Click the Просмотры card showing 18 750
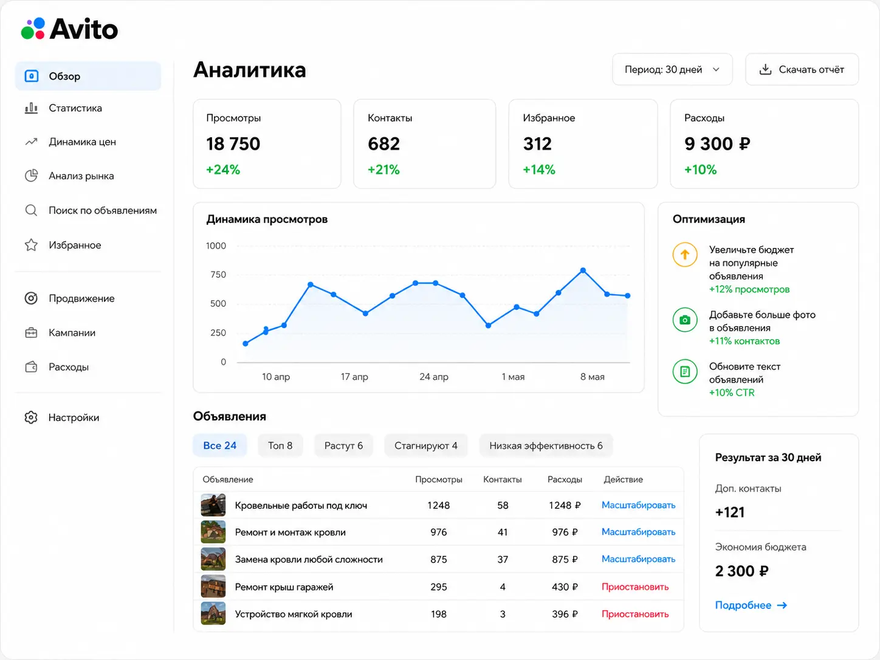This screenshot has width=880, height=660. pyautogui.click(x=267, y=144)
